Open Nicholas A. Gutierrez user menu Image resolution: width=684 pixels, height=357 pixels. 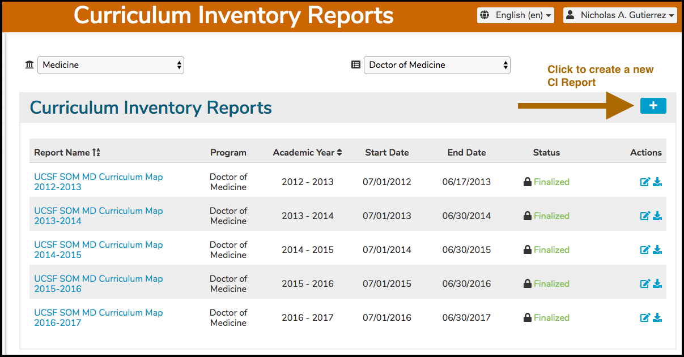tap(621, 15)
